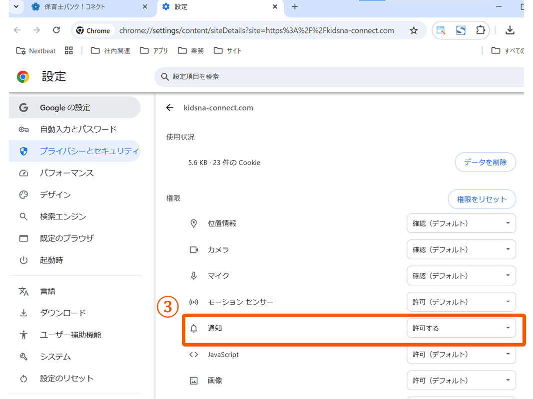The width and height of the screenshot is (533, 399).
Task: Expand the 位置情報 permission dropdown
Action: point(461,223)
